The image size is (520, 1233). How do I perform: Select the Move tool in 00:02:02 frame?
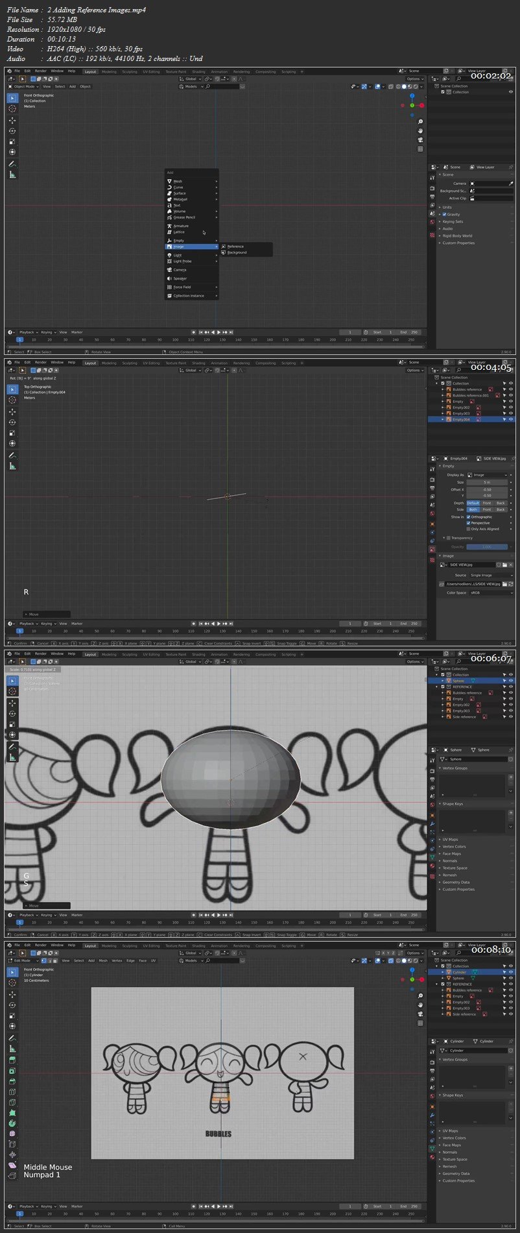tap(12, 121)
